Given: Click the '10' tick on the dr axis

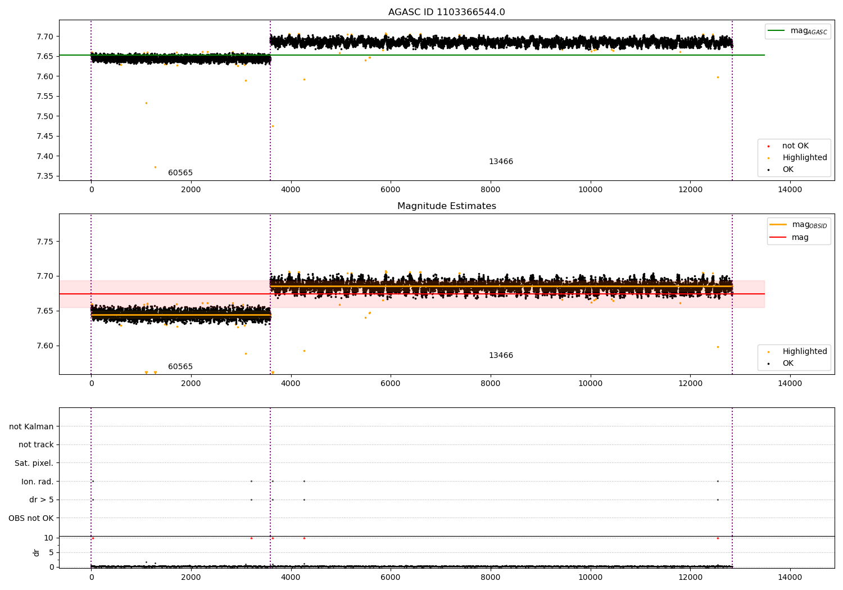Looking at the screenshot, I should pos(49,538).
